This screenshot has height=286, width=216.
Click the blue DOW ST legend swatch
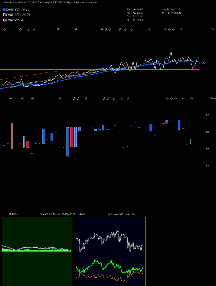(5, 10)
